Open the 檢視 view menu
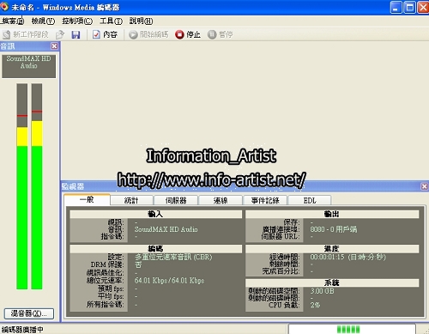The image size is (429, 334). pyautogui.click(x=43, y=21)
